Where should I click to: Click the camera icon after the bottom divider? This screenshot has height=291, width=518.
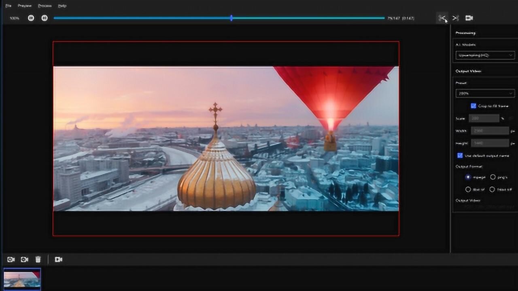[59, 259]
